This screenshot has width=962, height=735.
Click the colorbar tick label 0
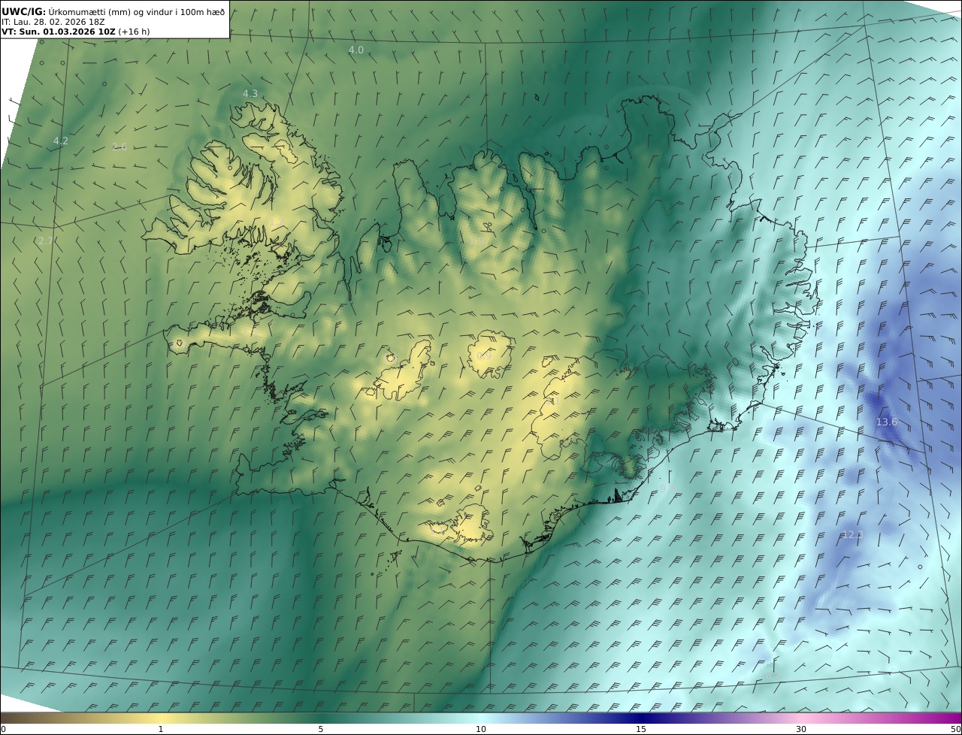click(x=3, y=729)
